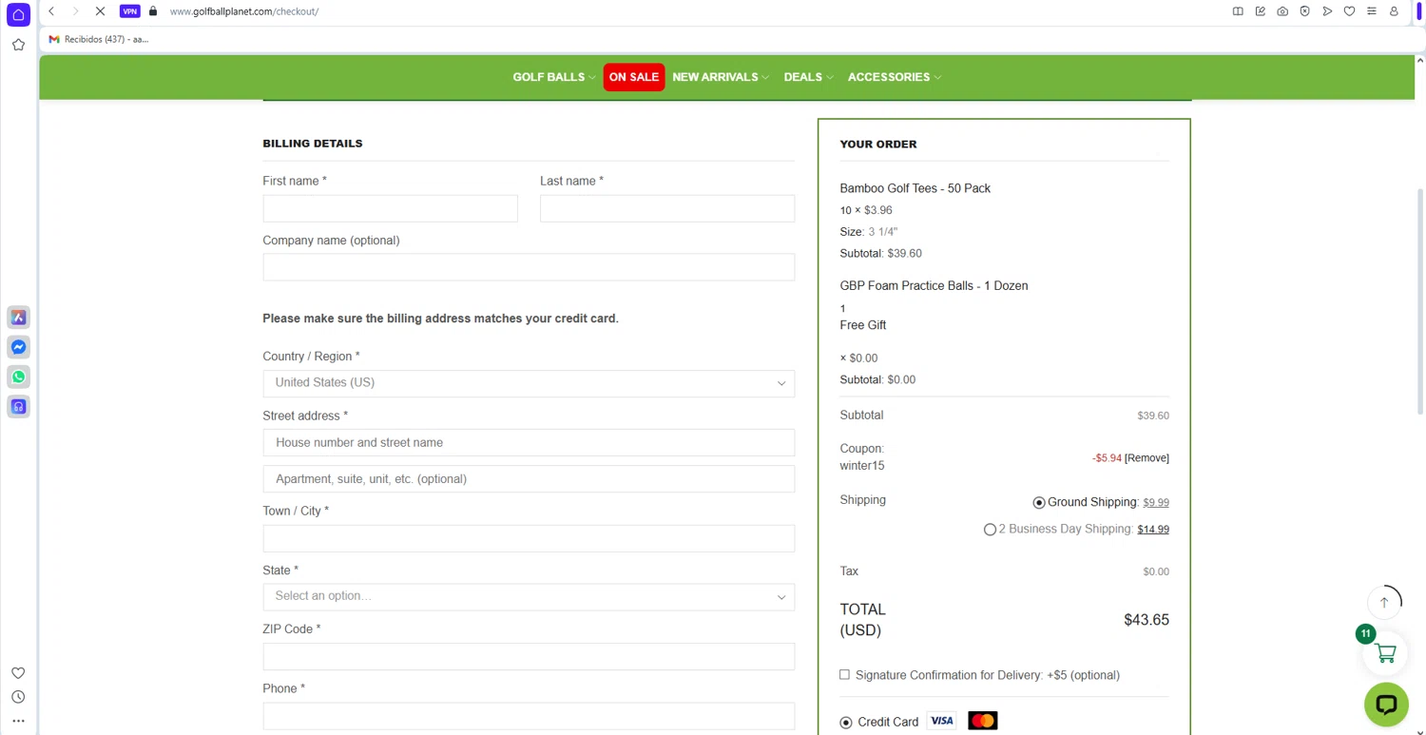Expand the DEALS menu
The width and height of the screenshot is (1426, 735).
808,77
